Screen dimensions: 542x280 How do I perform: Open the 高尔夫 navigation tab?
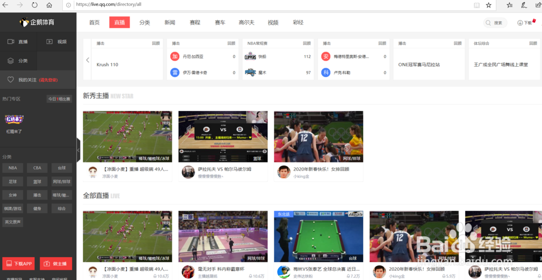(247, 22)
